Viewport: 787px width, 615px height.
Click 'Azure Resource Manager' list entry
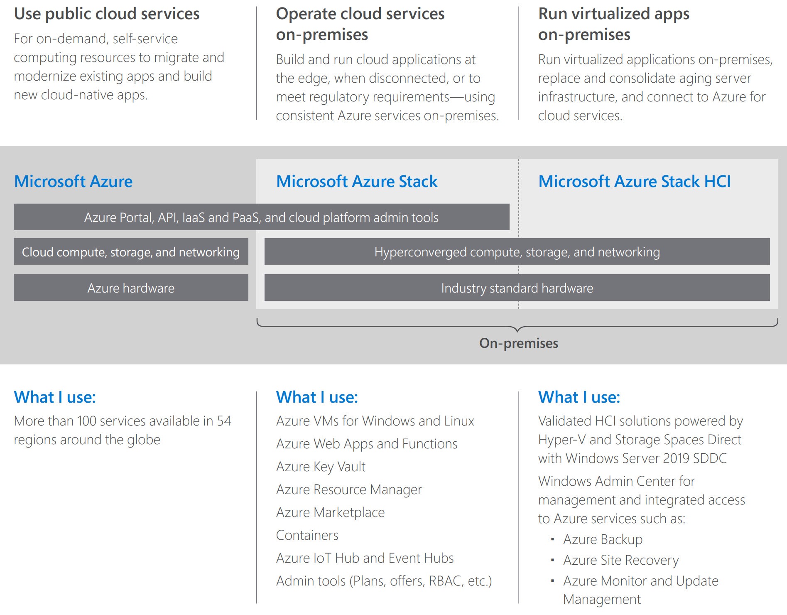pyautogui.click(x=349, y=490)
